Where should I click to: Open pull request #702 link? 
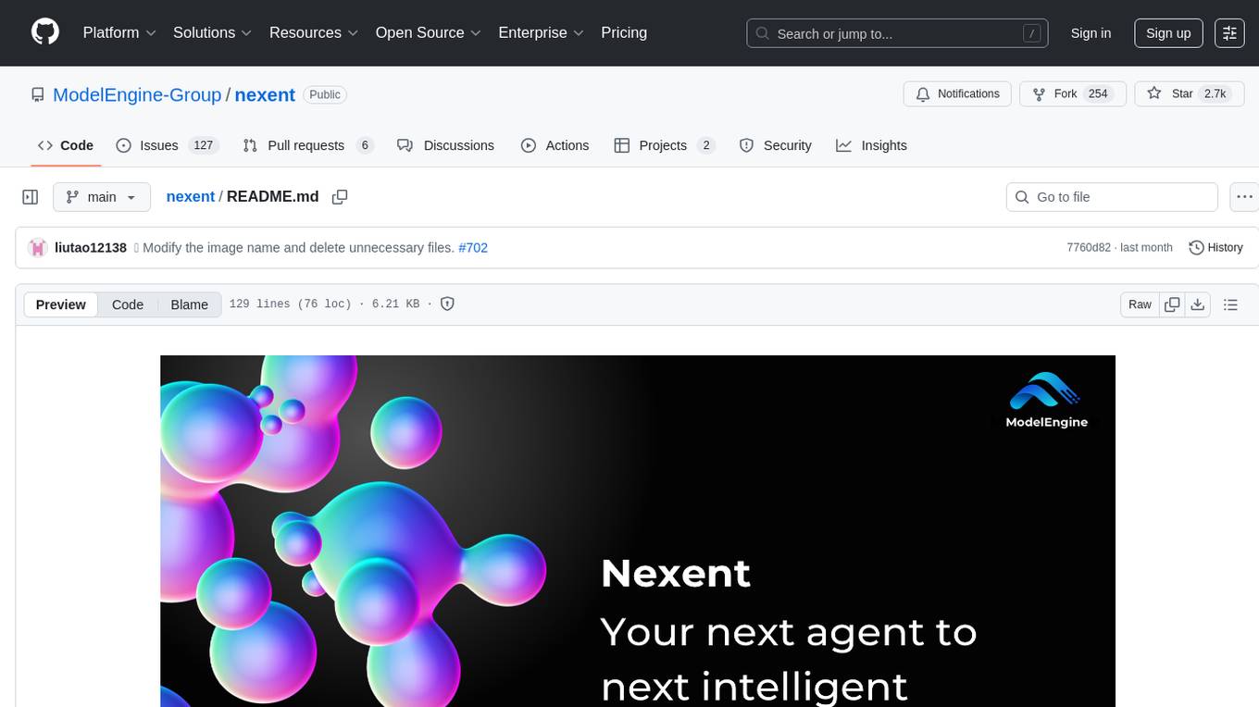click(x=473, y=248)
